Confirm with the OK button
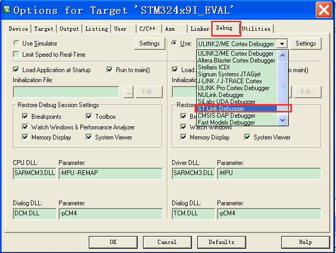Screen dimensions: 336x253 (x=113, y=242)
